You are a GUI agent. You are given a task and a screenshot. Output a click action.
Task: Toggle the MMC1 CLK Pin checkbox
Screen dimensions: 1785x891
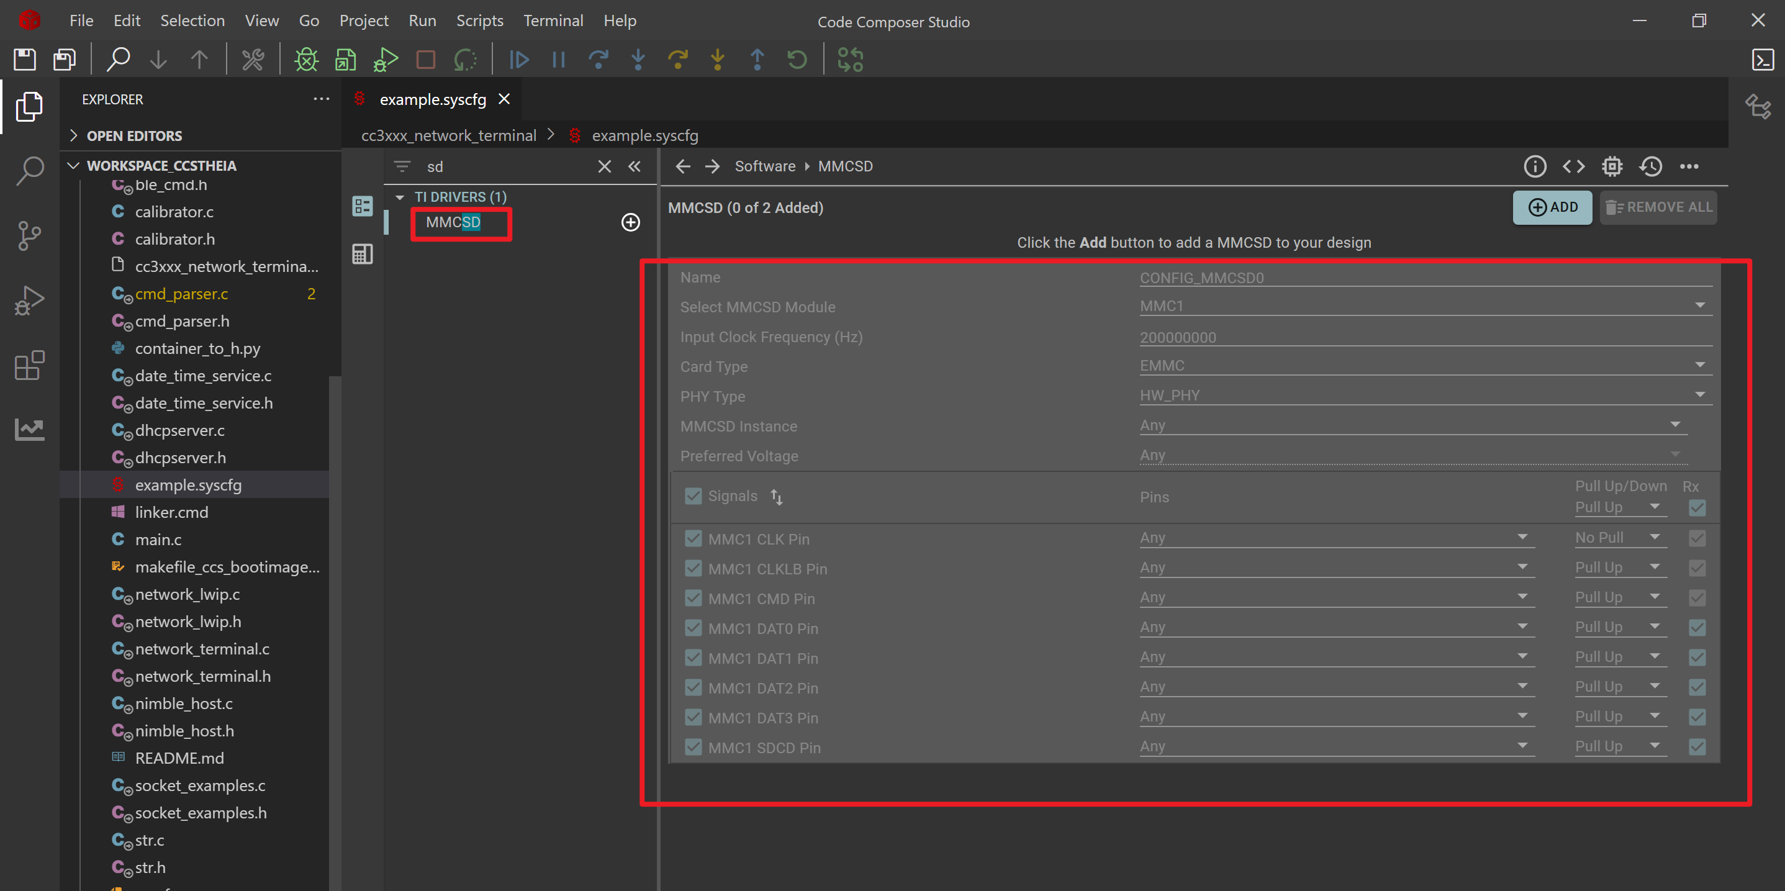coord(693,538)
